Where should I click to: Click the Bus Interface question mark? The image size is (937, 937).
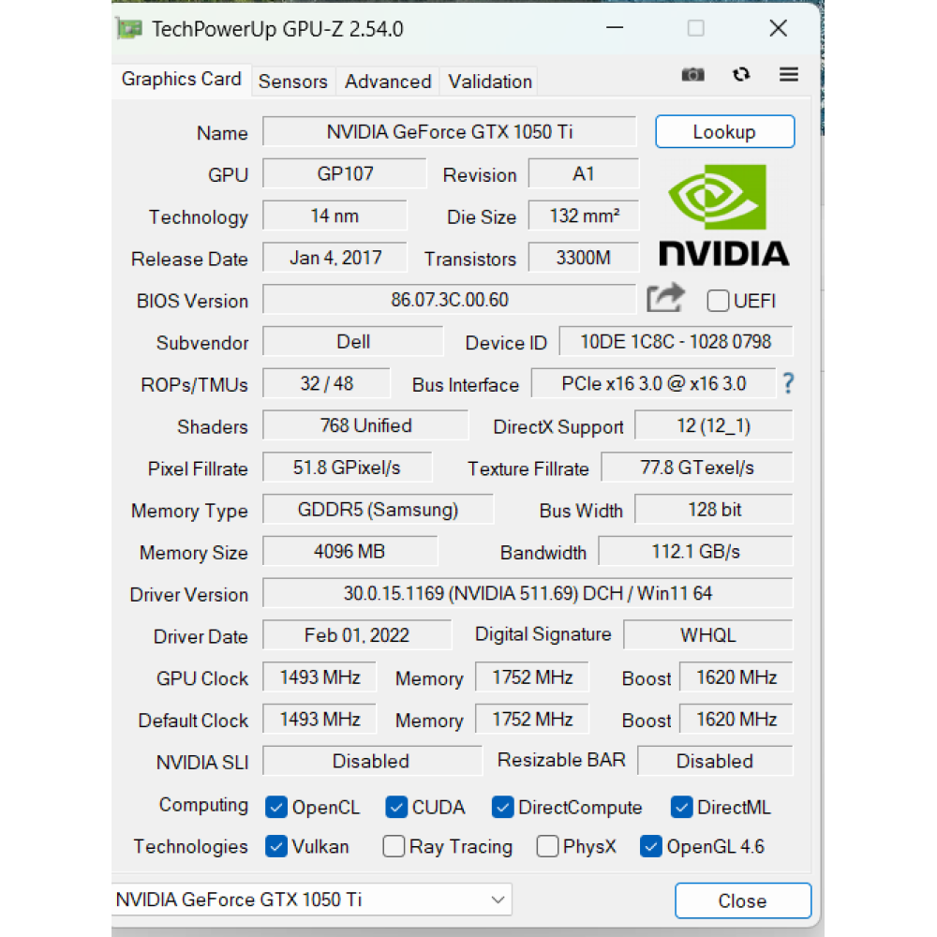point(788,383)
